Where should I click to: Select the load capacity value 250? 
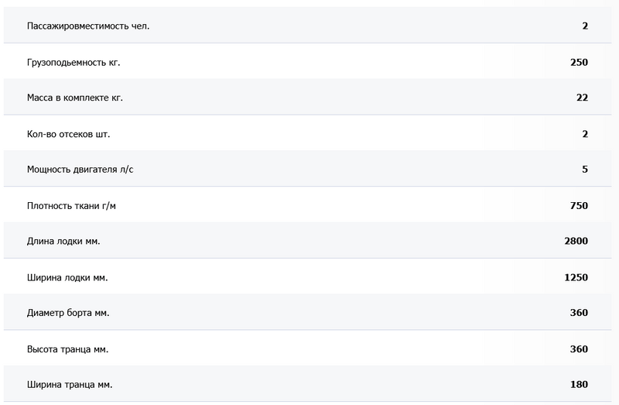579,63
